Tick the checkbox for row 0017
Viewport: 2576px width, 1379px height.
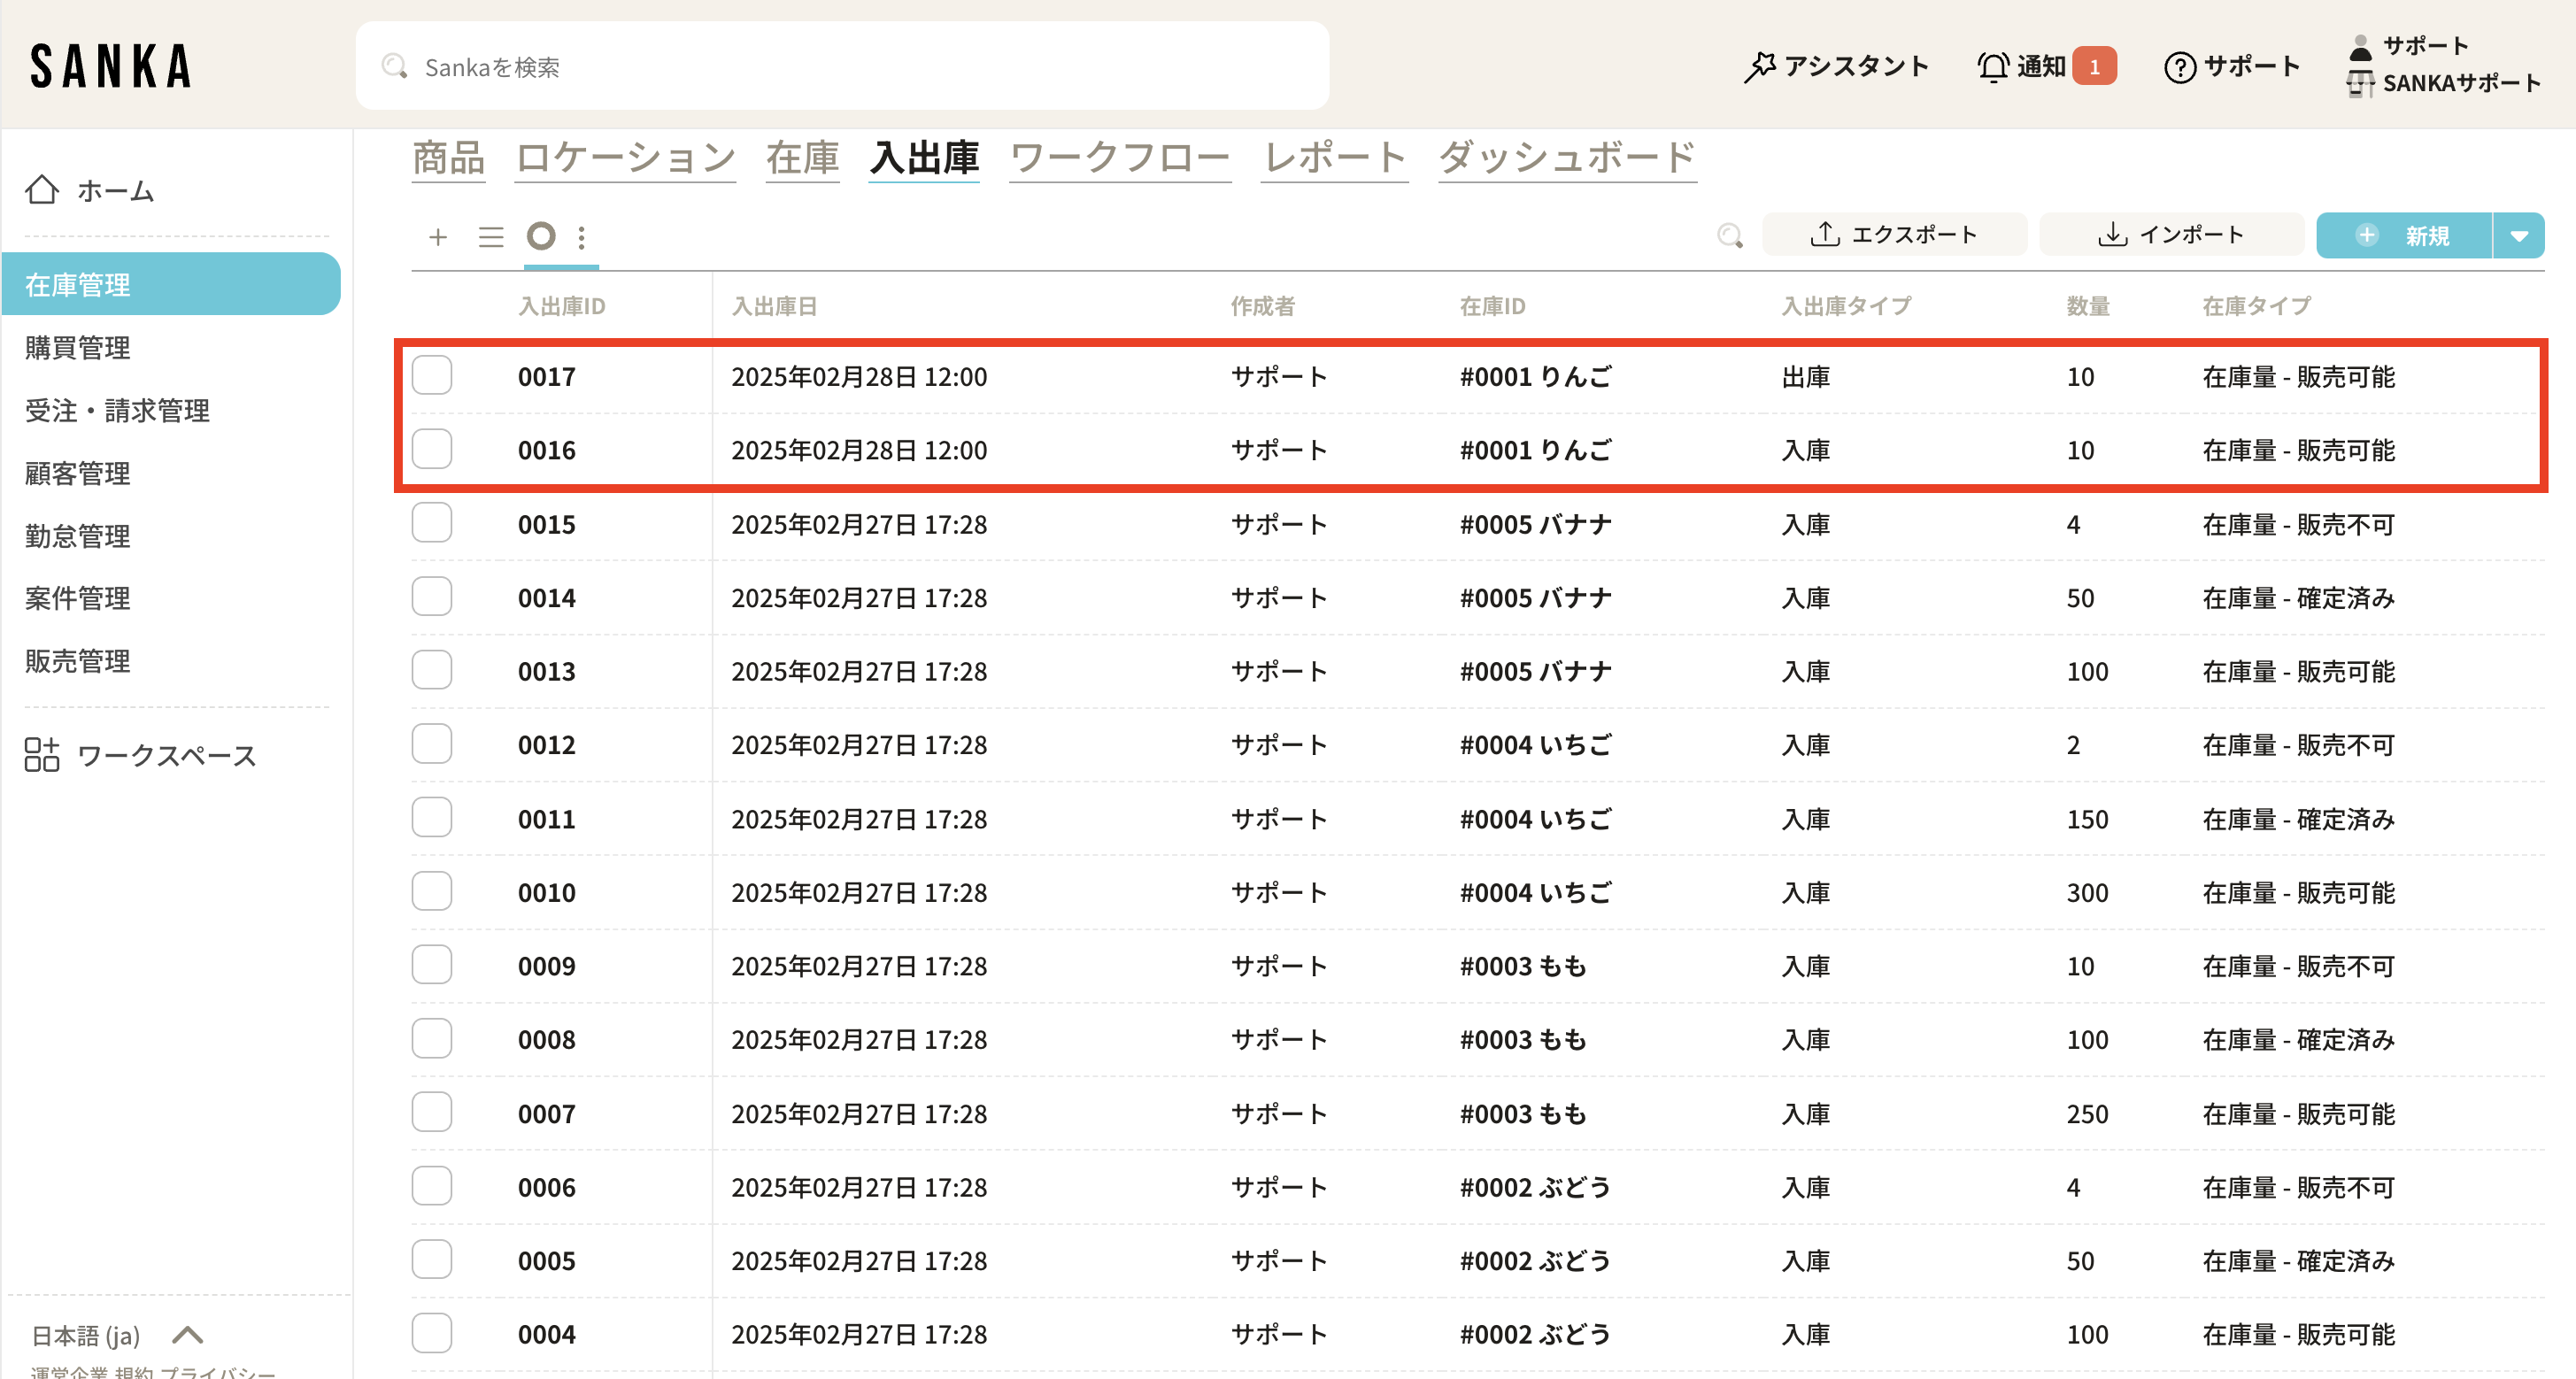point(432,376)
